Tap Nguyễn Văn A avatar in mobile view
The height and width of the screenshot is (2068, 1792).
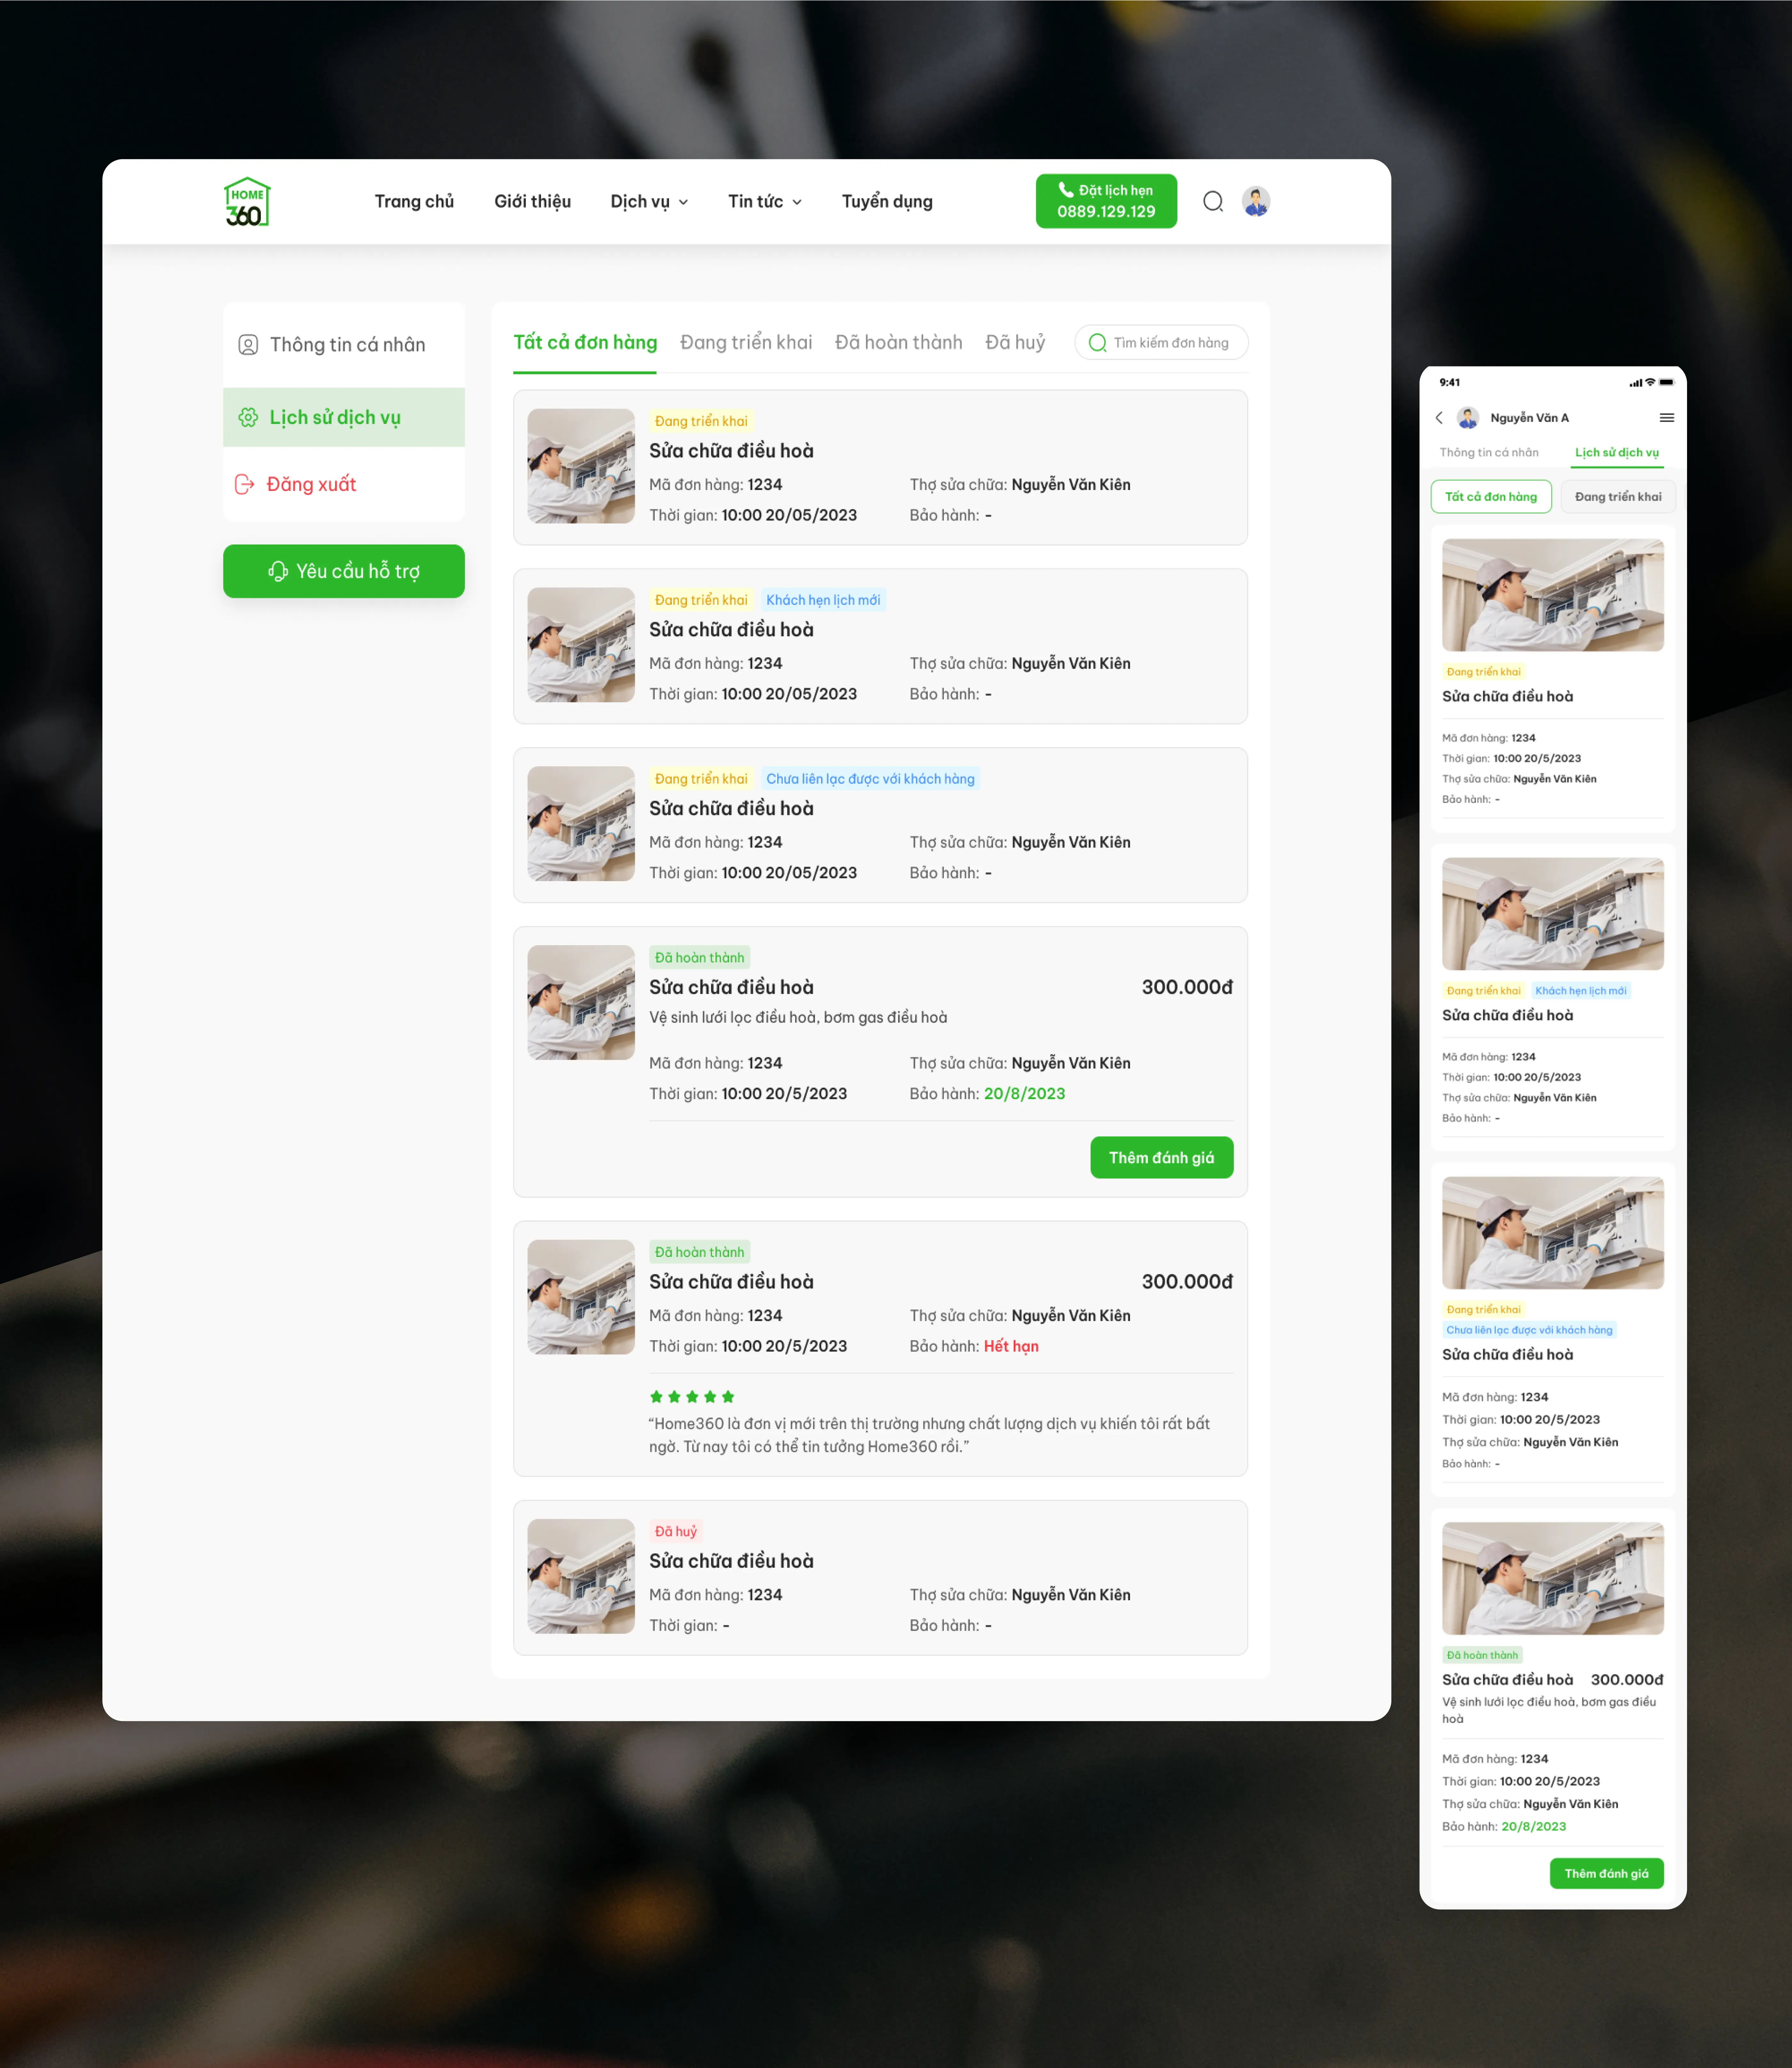[1468, 418]
